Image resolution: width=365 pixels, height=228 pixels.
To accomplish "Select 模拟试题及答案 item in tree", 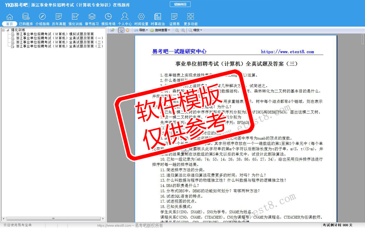I will tap(55, 34).
